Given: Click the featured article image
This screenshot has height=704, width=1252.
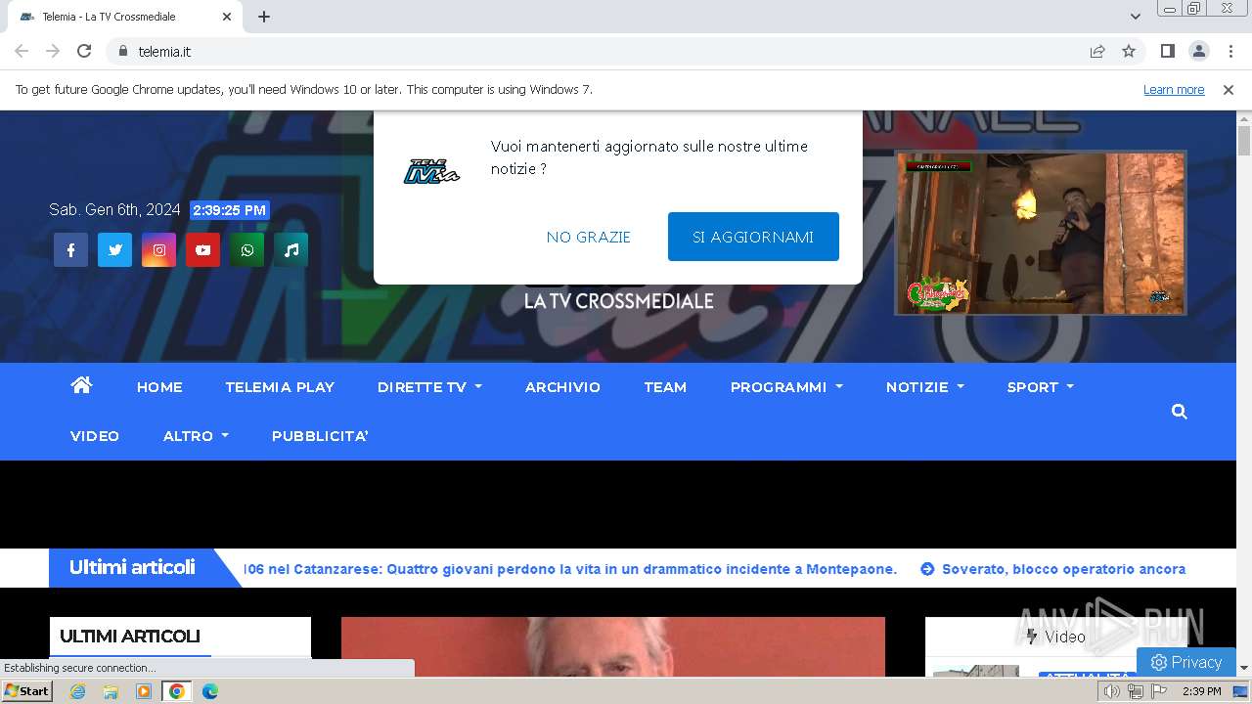Looking at the screenshot, I should click(613, 646).
